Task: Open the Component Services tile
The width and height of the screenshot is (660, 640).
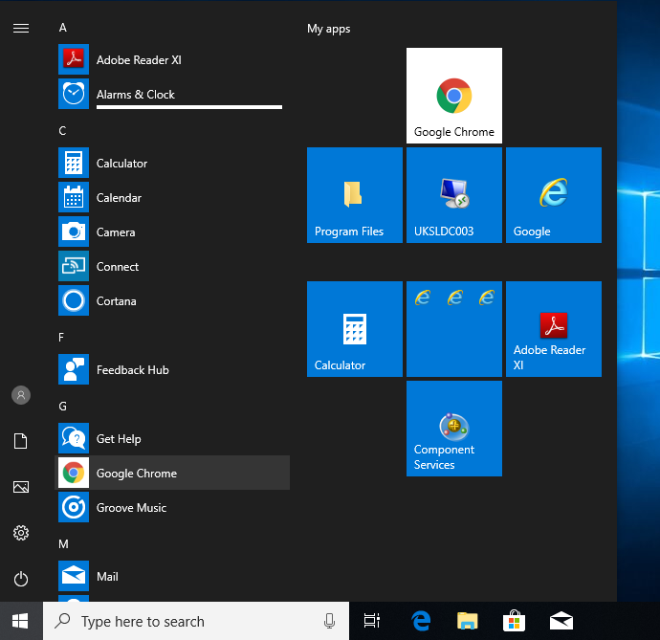Action: (454, 429)
